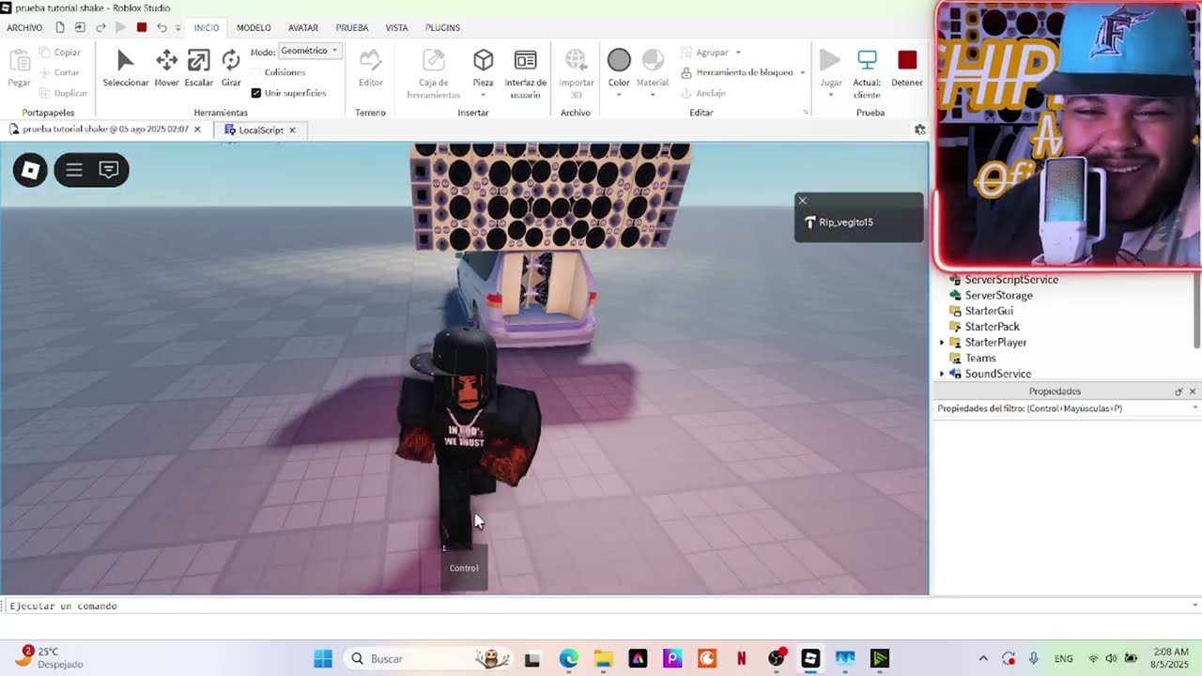Select ServerStorage in the Explorer tree

tap(998, 295)
